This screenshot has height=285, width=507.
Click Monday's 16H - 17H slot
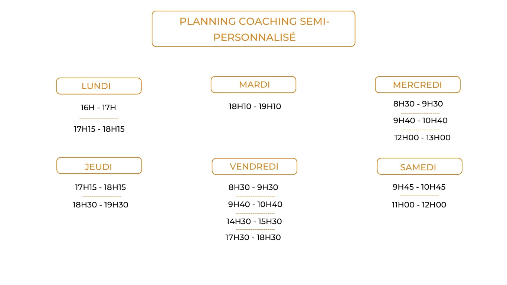coord(98,108)
